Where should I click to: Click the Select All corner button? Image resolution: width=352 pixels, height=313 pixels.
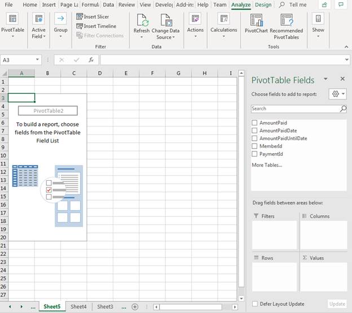pyautogui.click(x=4, y=73)
